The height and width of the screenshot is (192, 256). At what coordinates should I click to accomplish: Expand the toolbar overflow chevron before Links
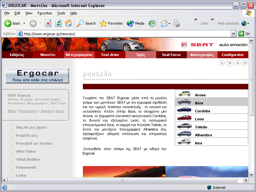pyautogui.click(x=196, y=20)
